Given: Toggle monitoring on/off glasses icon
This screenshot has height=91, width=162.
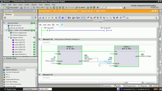Looking at the screenshot, I should click(124, 18).
